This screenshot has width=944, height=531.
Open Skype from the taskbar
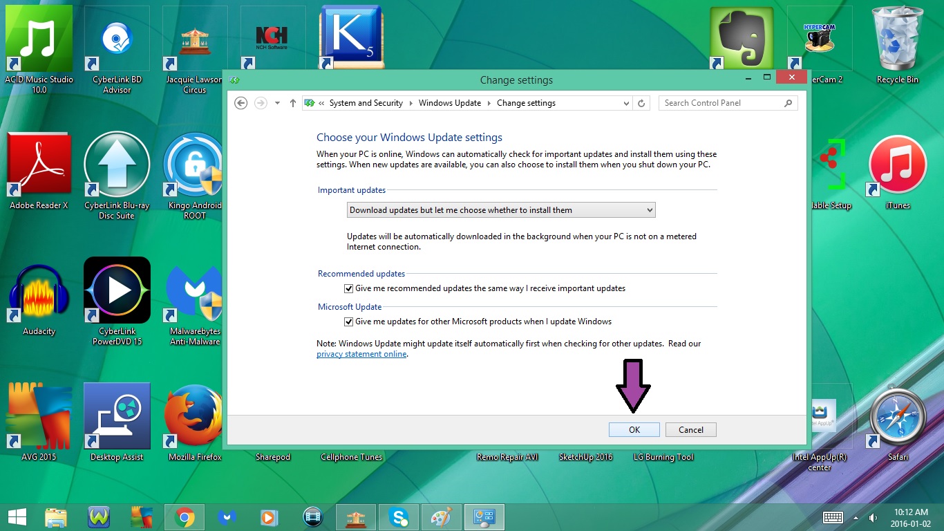tap(399, 517)
